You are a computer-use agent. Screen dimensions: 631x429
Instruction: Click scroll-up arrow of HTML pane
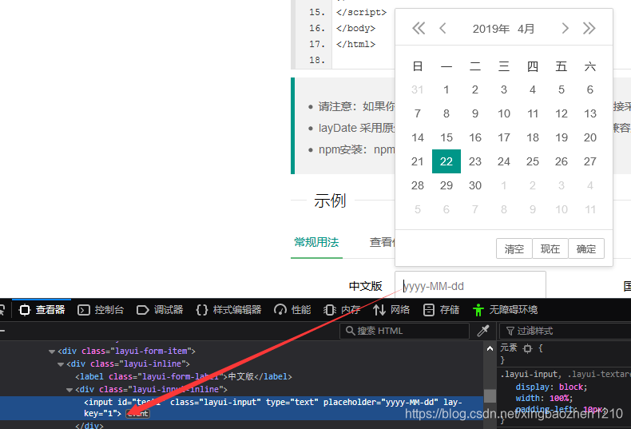tap(490, 348)
